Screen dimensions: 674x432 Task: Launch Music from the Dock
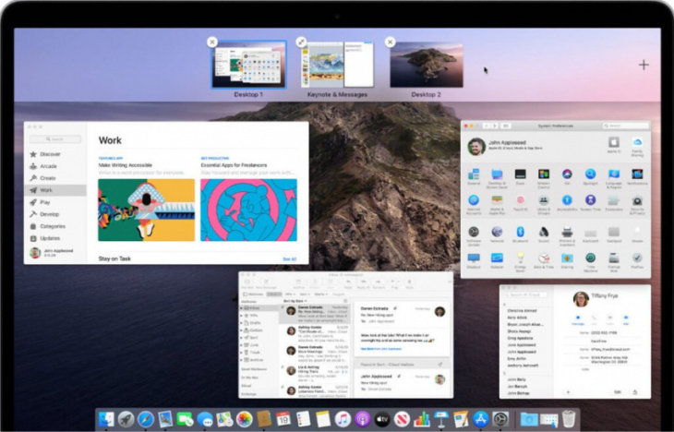[x=343, y=420]
